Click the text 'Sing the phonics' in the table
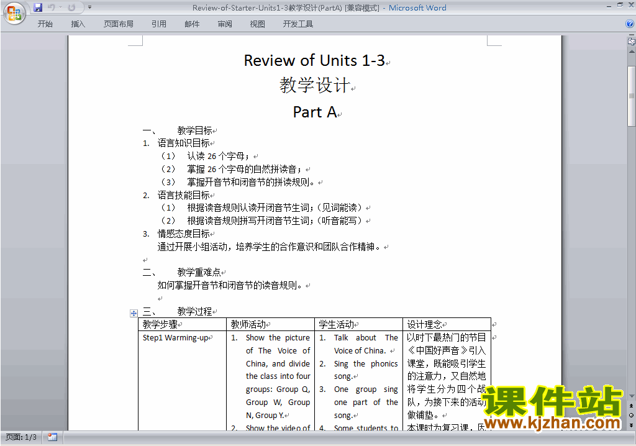This screenshot has width=636, height=446. [366, 363]
